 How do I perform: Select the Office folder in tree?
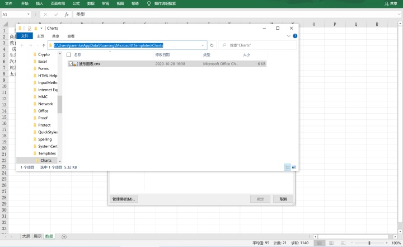coord(43,111)
